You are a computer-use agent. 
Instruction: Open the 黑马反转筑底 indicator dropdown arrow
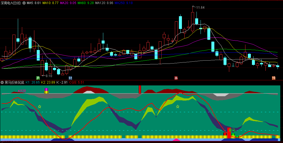click(x=2, y=82)
